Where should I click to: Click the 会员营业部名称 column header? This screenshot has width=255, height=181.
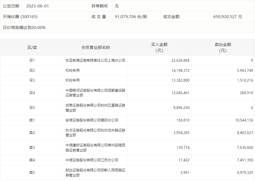pos(96,47)
